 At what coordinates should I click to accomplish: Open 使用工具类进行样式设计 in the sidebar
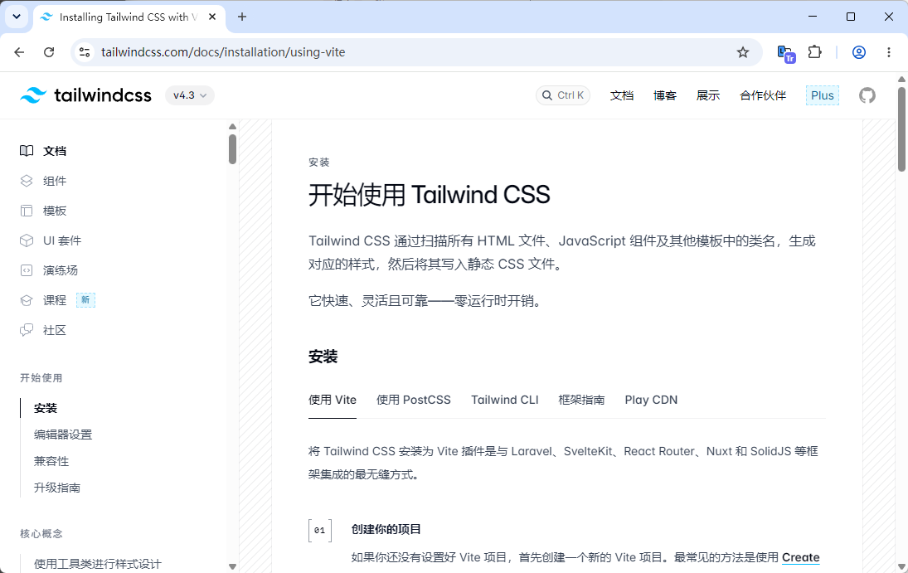click(x=97, y=564)
